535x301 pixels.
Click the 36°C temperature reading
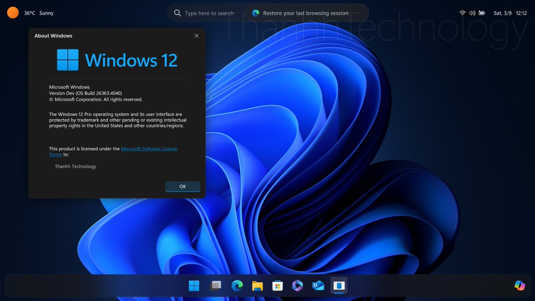(x=29, y=13)
